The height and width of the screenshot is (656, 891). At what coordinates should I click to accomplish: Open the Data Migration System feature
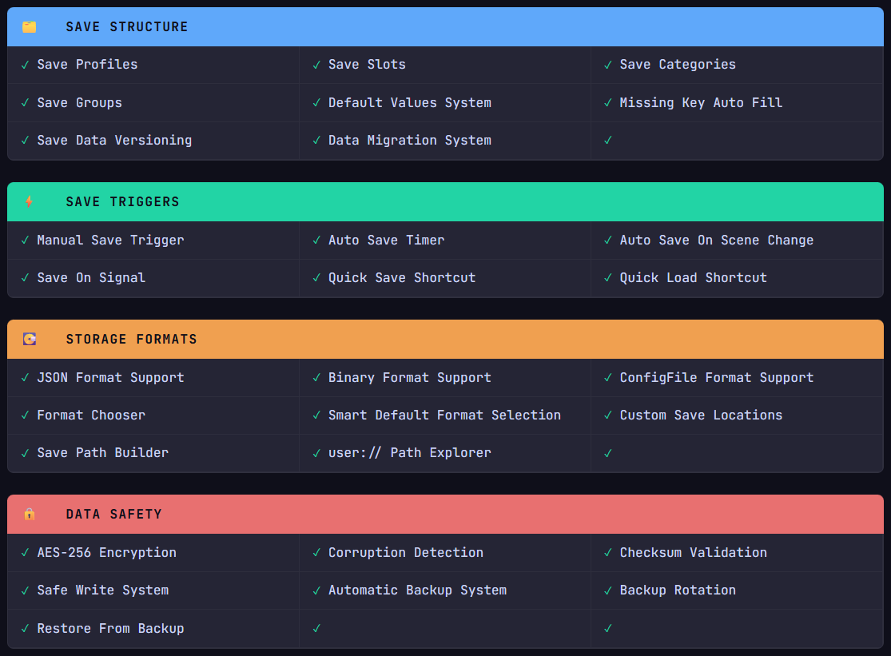click(x=409, y=141)
